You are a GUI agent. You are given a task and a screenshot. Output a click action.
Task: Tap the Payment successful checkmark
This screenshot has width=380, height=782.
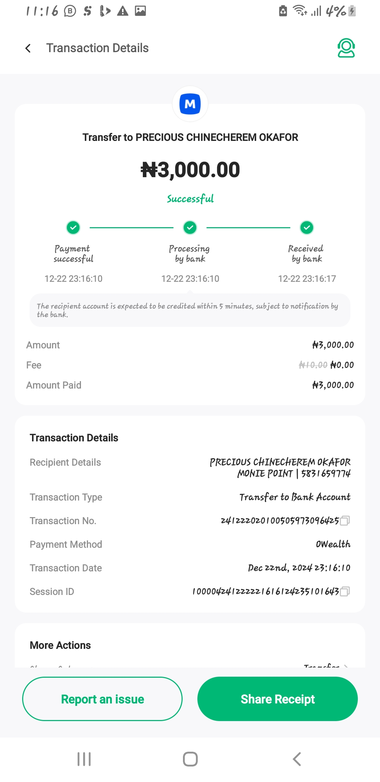(73, 228)
